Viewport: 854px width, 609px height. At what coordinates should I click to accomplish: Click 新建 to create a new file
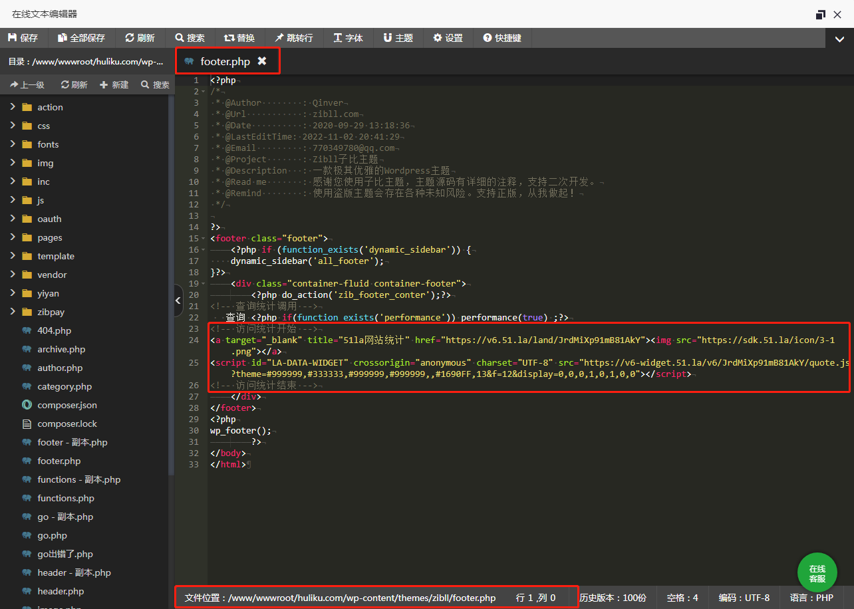click(x=114, y=84)
